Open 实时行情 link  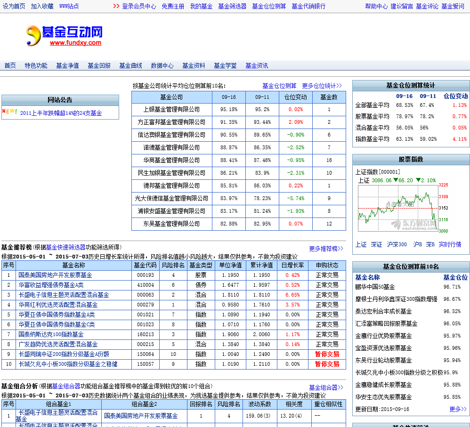pos(450,244)
